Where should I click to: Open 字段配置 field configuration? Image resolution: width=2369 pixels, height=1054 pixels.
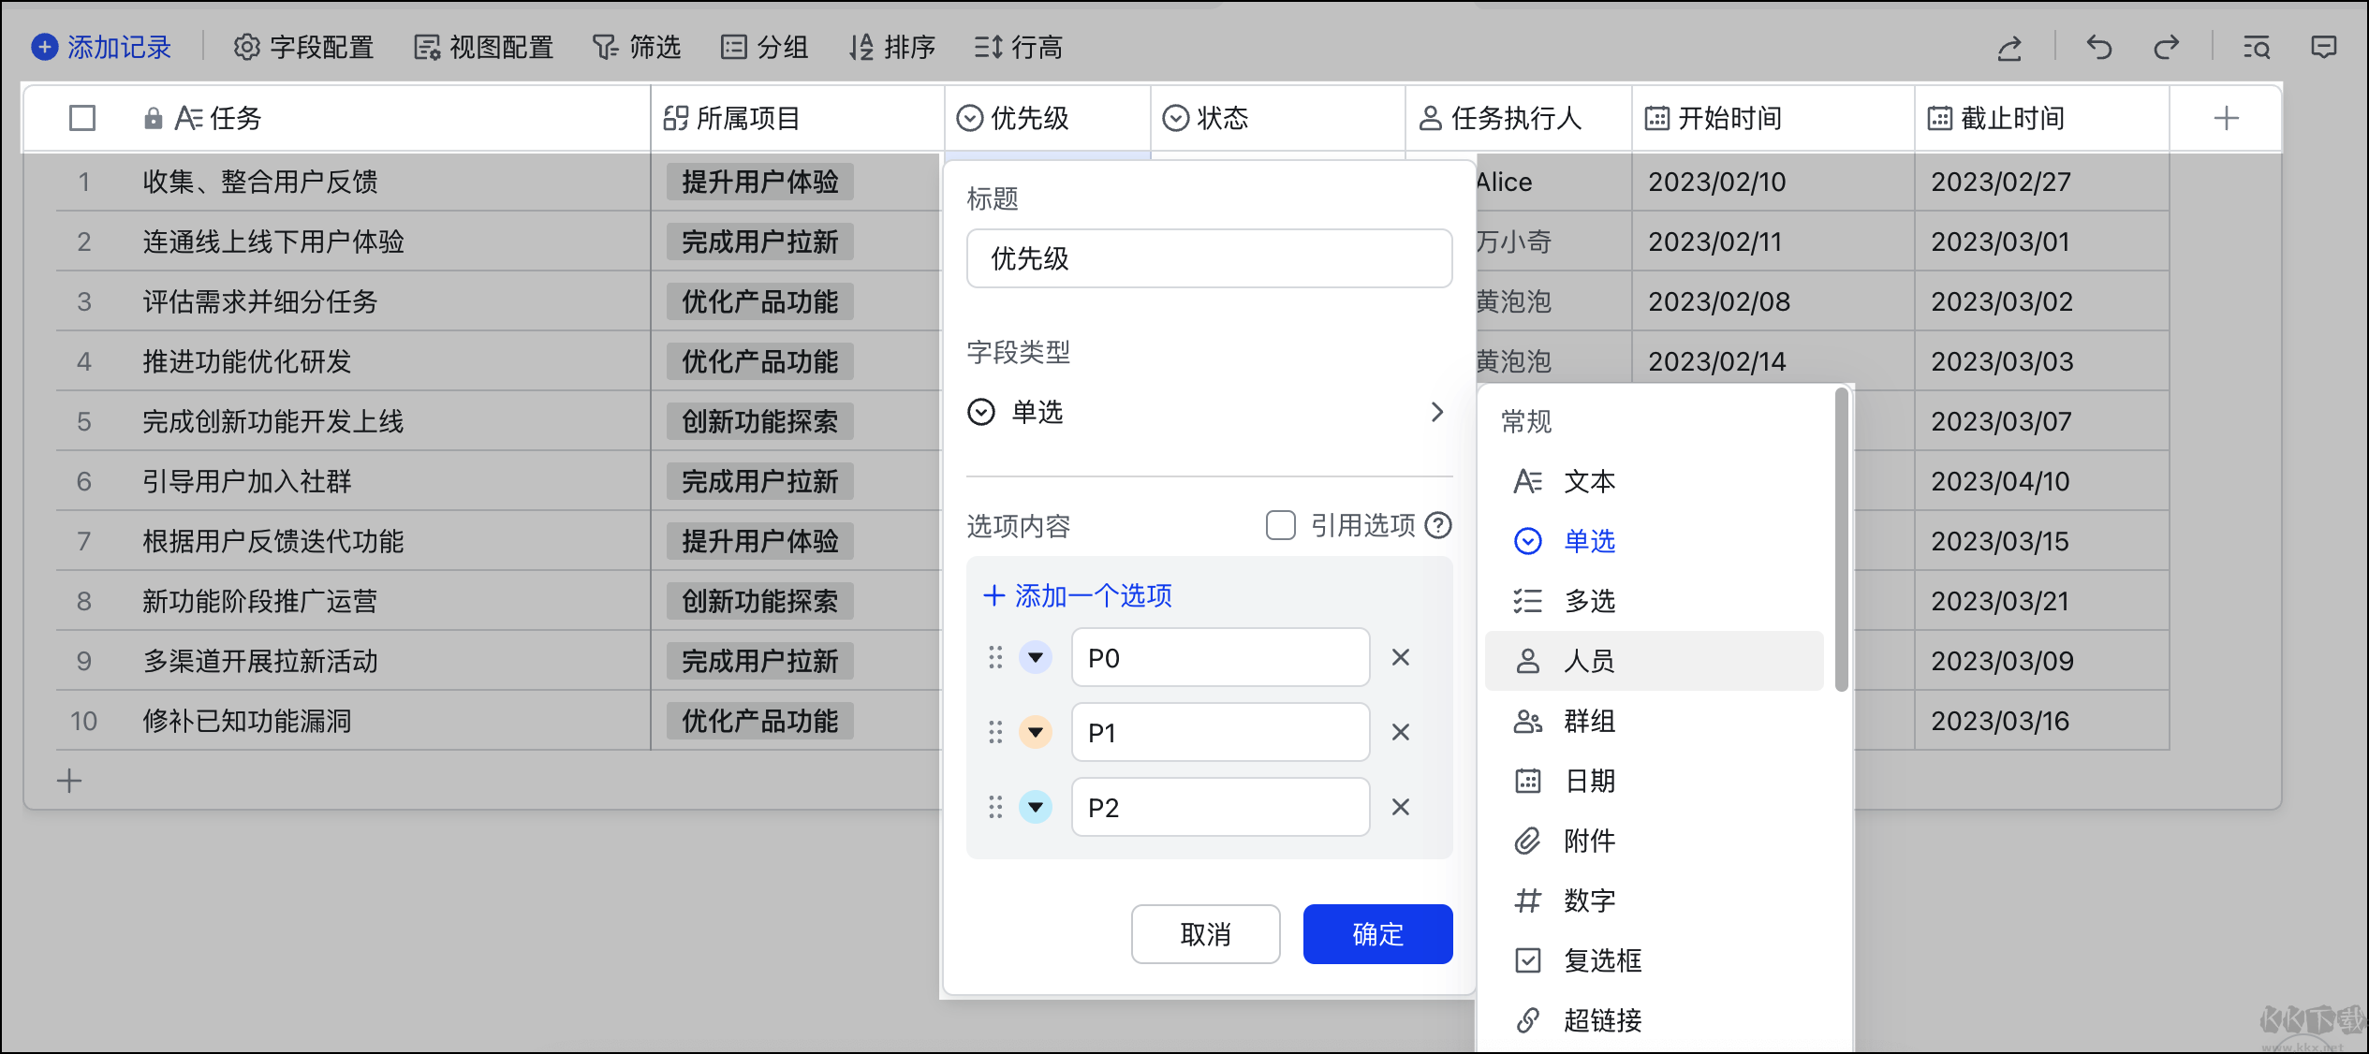303,47
